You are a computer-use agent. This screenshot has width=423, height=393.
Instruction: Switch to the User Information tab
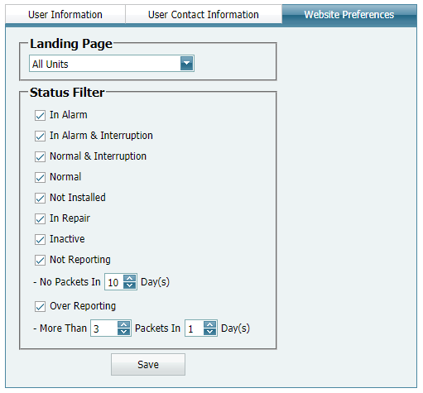[65, 14]
